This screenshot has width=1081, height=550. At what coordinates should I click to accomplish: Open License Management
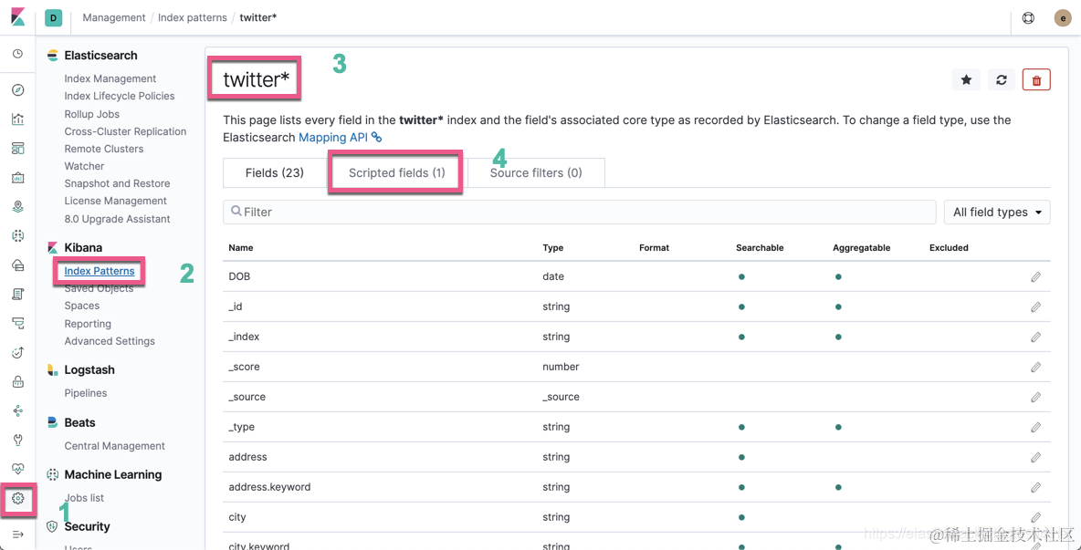115,201
